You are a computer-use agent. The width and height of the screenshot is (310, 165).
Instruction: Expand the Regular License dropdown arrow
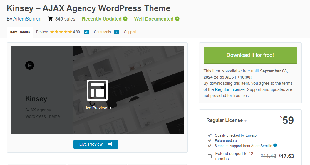pos(246,121)
